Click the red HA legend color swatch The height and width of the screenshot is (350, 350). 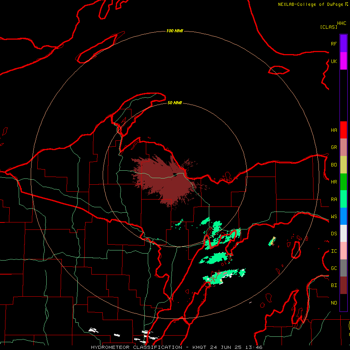coord(343,130)
